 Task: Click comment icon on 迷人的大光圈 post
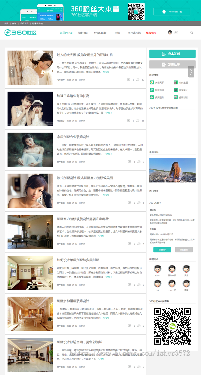click(128, 80)
